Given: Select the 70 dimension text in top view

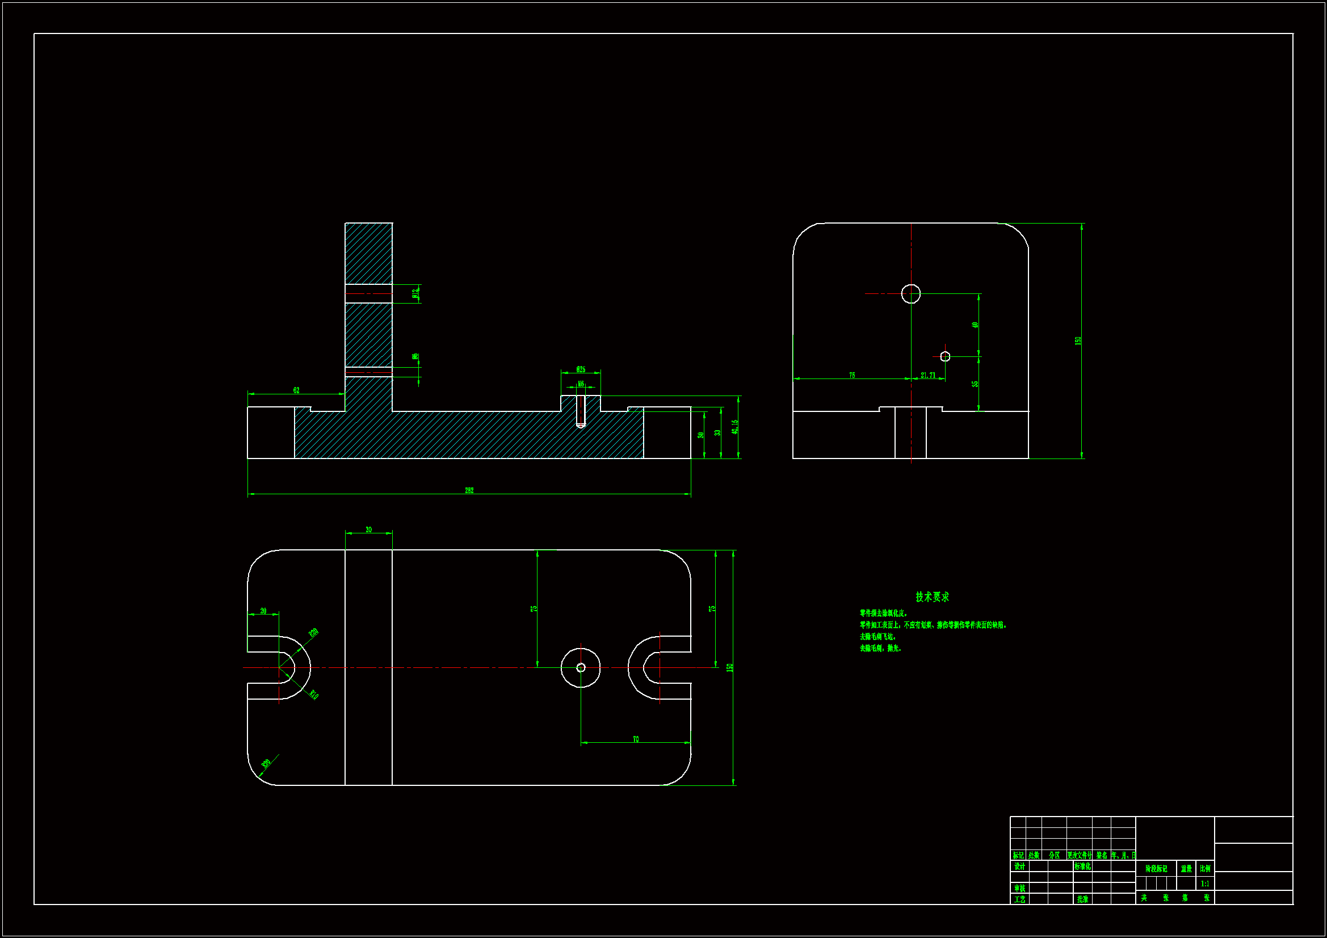Looking at the screenshot, I should click(x=636, y=740).
